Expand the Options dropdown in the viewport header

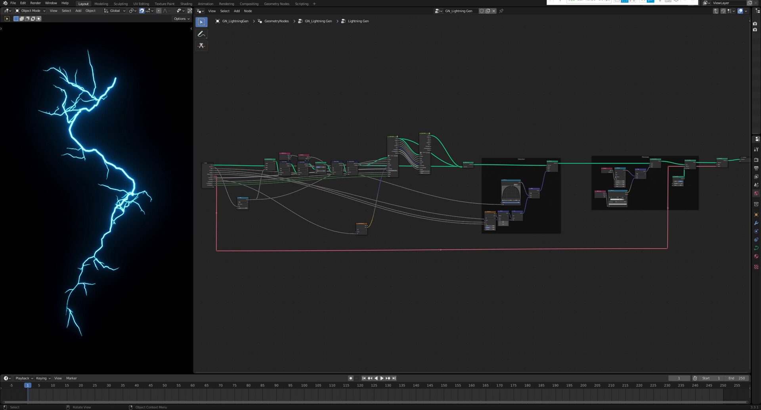tap(181, 19)
